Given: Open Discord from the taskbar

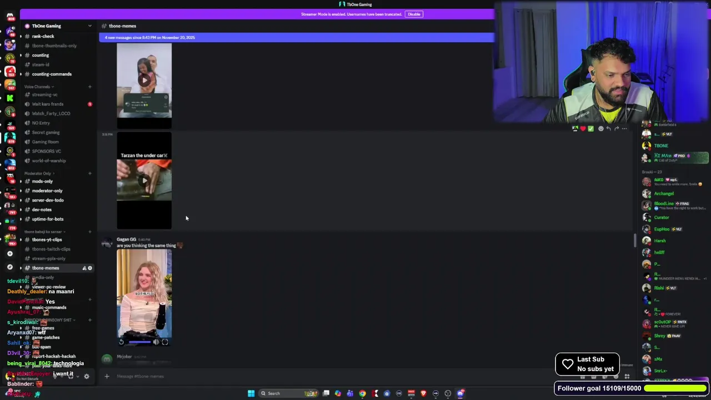Looking at the screenshot, I should pos(460,393).
